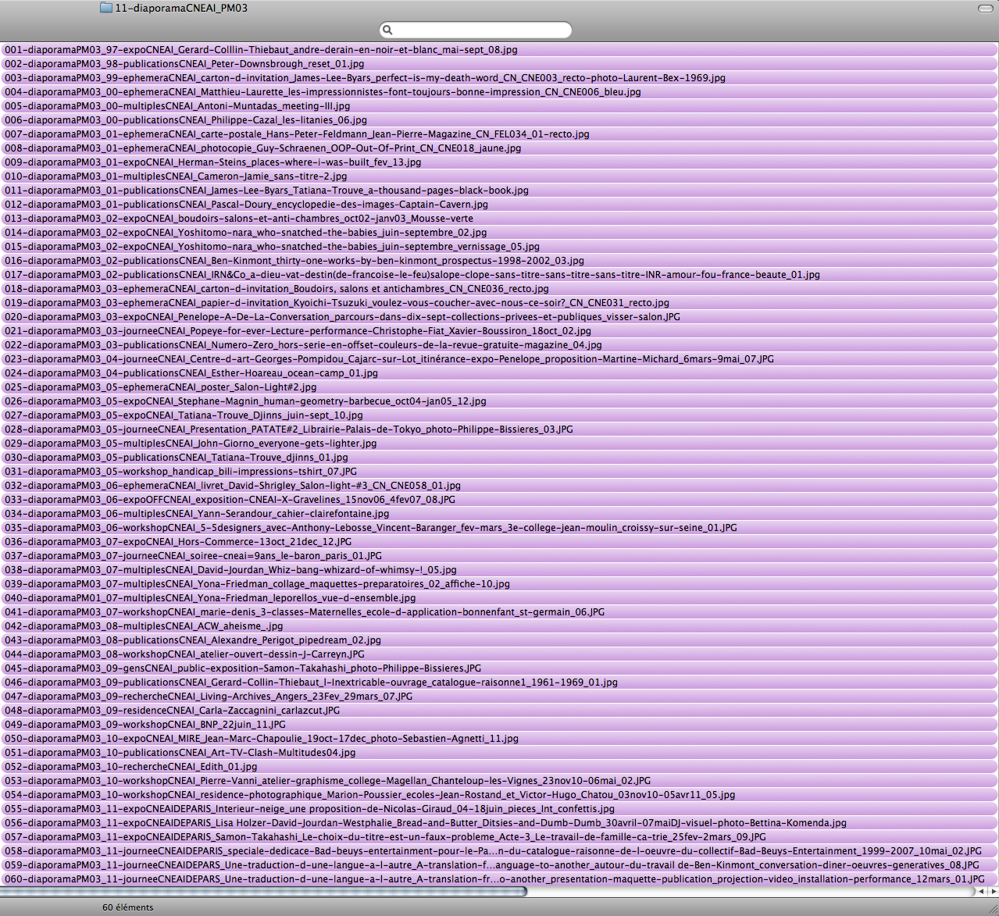Click the 60 éléments status bar text

click(x=127, y=907)
